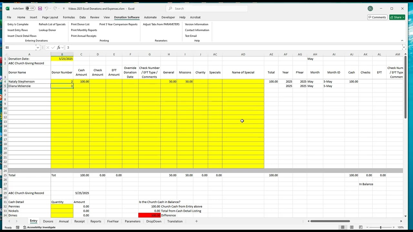
Task: Click Version Information
Action: [x=196, y=24]
